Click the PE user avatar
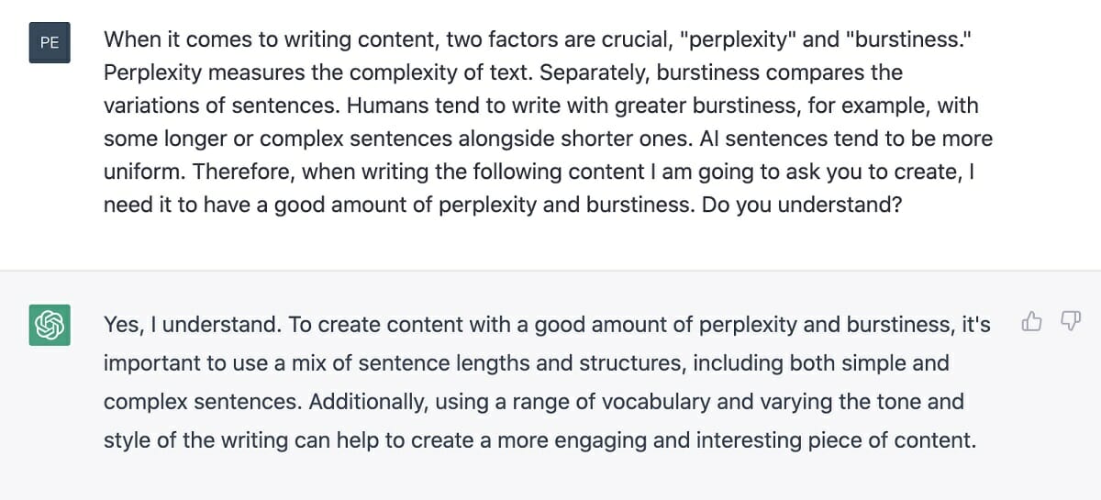Screen dimensions: 1101x500 tap(50, 42)
